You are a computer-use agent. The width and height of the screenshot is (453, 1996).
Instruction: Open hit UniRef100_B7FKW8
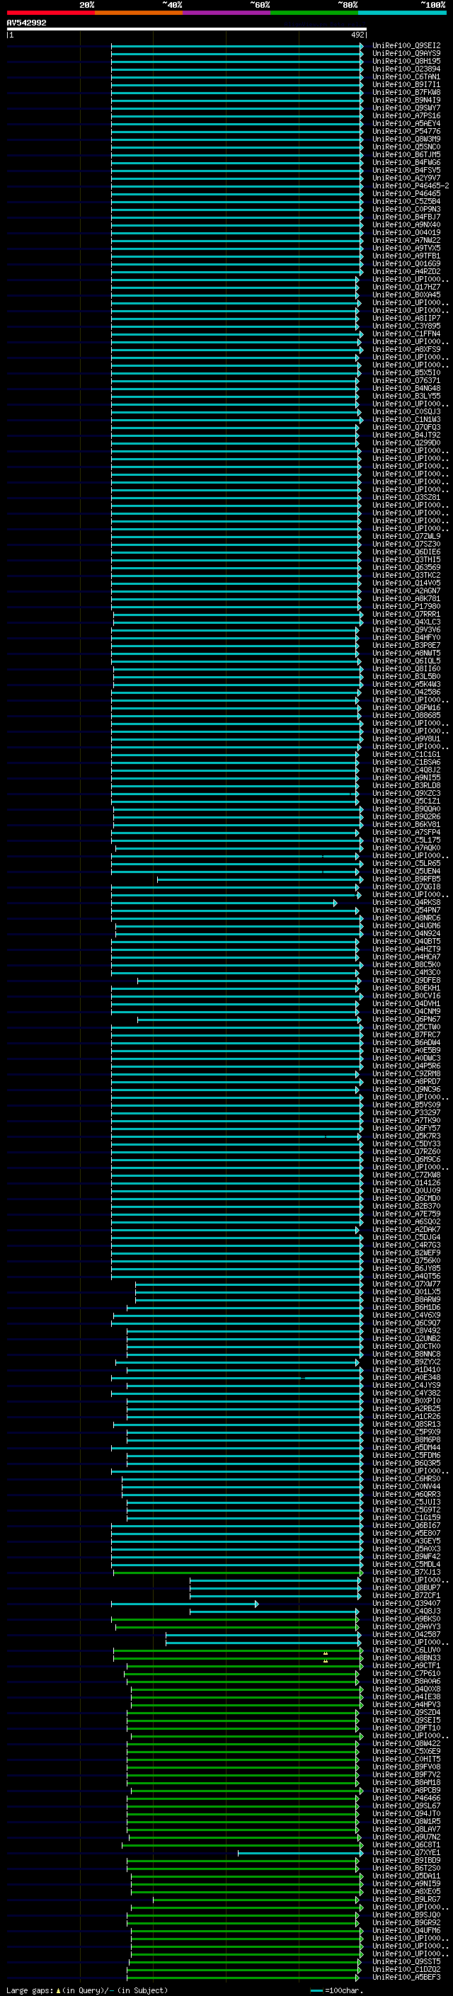pyautogui.click(x=406, y=92)
